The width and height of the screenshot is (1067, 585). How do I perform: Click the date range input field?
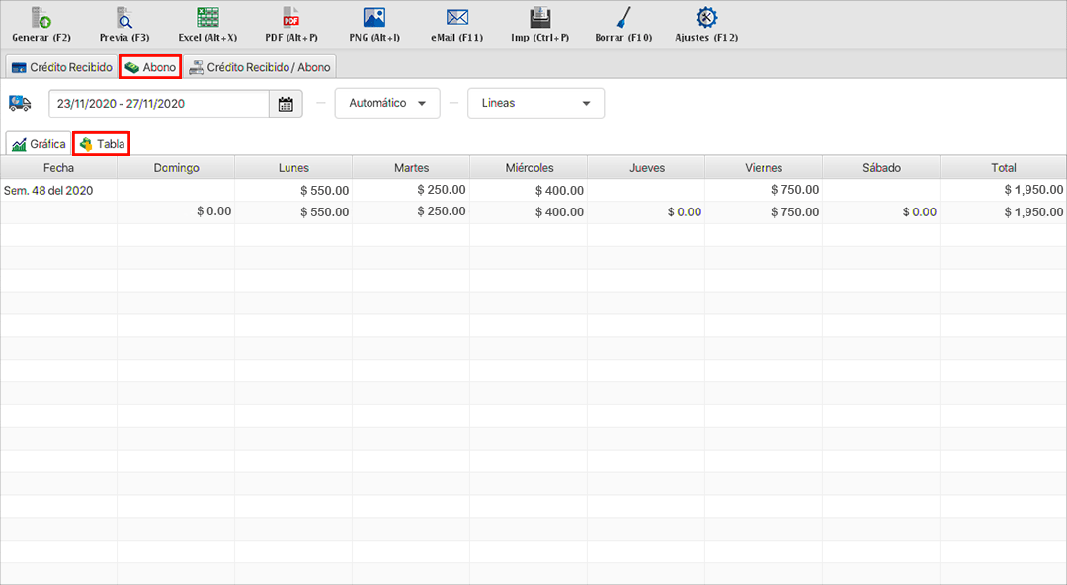pos(158,104)
